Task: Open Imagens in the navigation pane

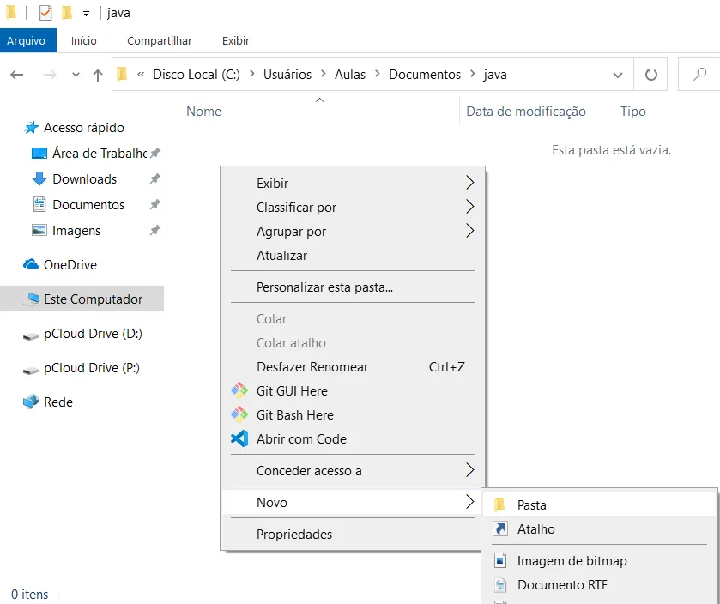Action: pos(76,231)
